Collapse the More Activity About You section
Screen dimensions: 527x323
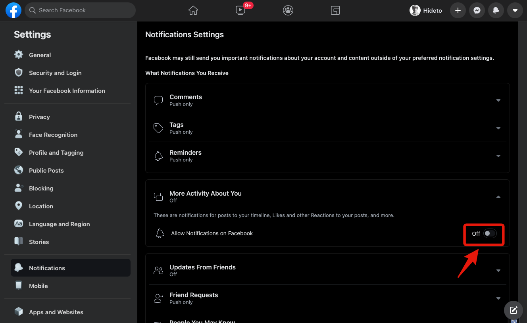pyautogui.click(x=498, y=197)
